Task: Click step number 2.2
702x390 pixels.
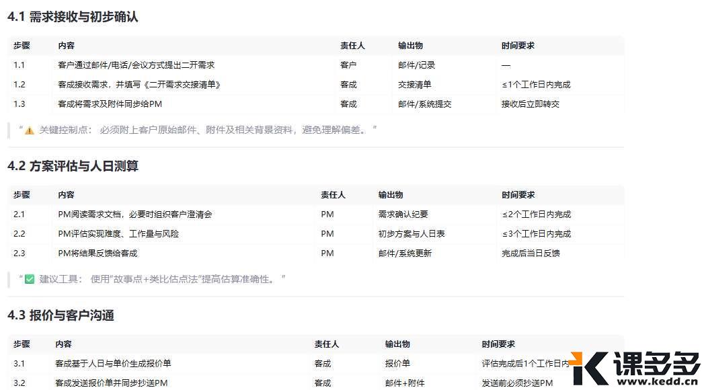Action: click(x=19, y=234)
